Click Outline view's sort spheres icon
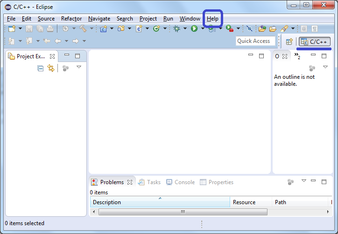 tap(312, 68)
